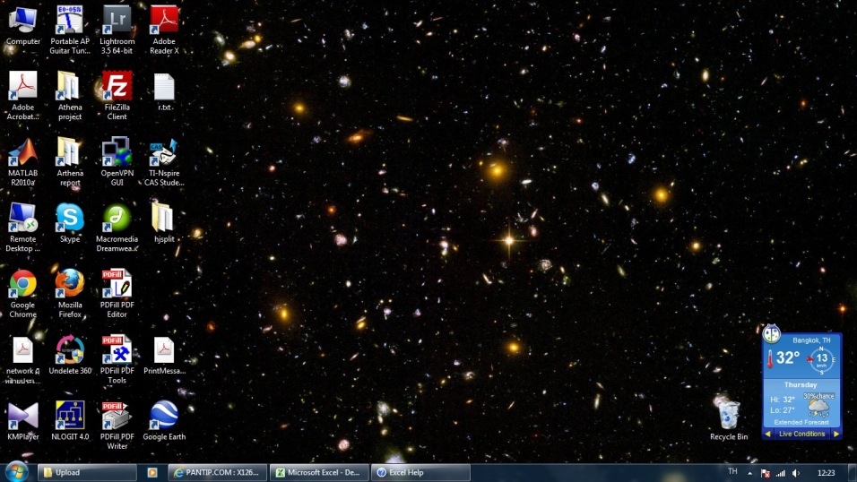This screenshot has width=857, height=482.
Task: Switch to Excel Help taskbar button
Action: [420, 473]
